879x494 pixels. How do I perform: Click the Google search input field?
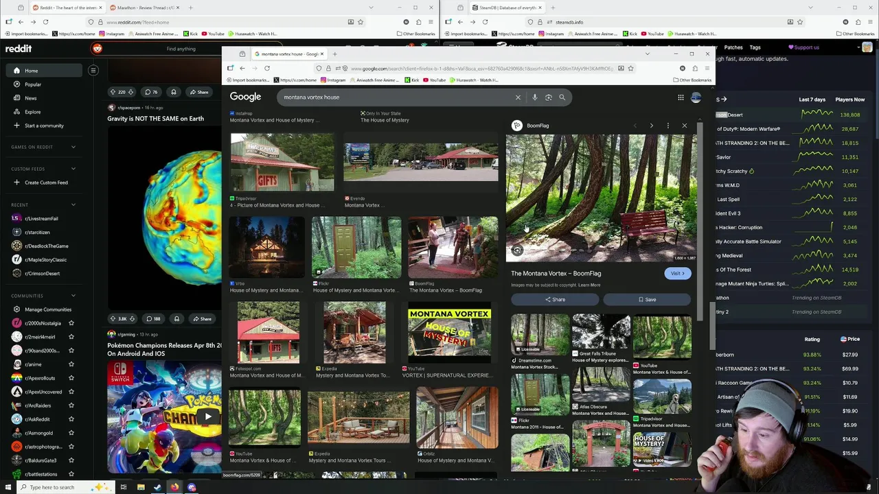395,97
